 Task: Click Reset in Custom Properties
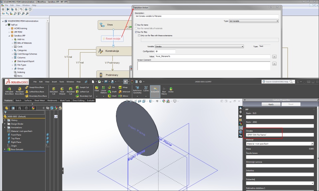click(x=291, y=104)
